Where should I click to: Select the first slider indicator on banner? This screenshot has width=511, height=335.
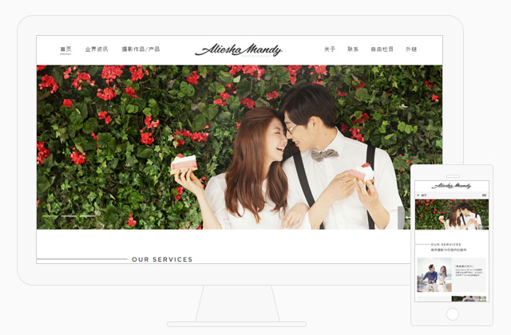coord(50,216)
